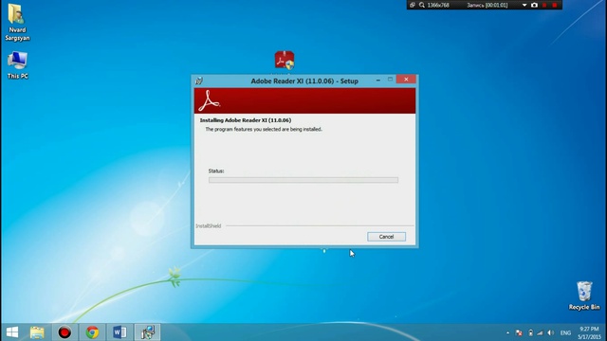Screen dimensions: 607x341
Task: Select the Recycle Bin desktop icon
Action: tap(584, 296)
